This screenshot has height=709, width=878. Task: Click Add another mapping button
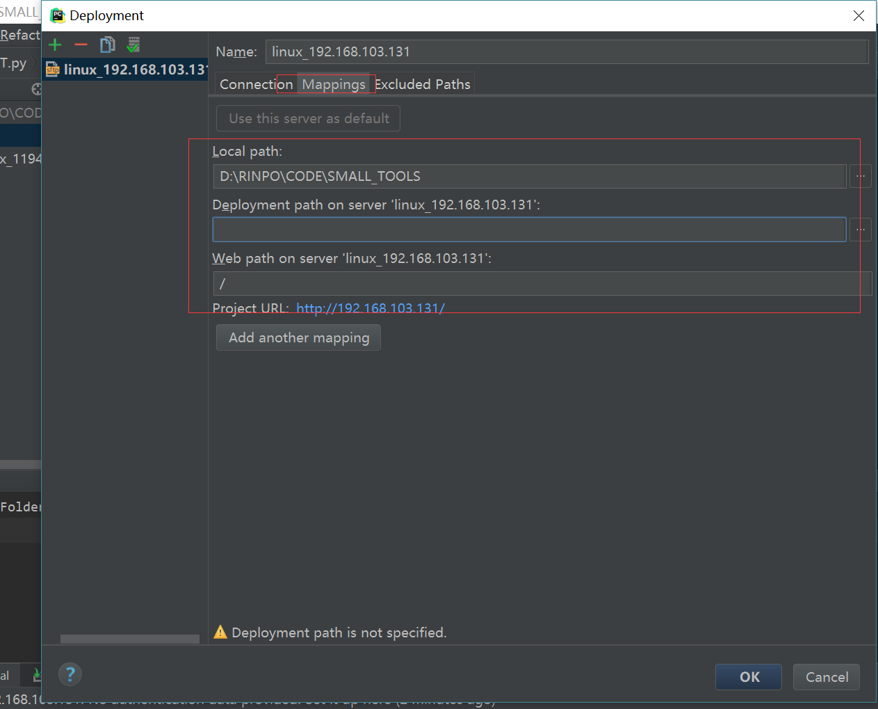(x=298, y=337)
